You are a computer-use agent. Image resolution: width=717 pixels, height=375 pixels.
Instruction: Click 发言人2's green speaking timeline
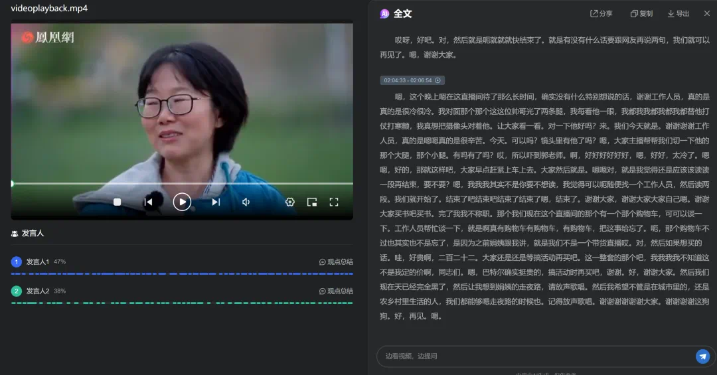[182, 303]
